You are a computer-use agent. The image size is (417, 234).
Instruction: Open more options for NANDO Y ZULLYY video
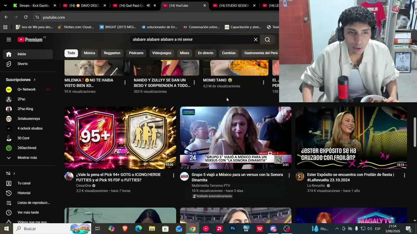click(194, 83)
